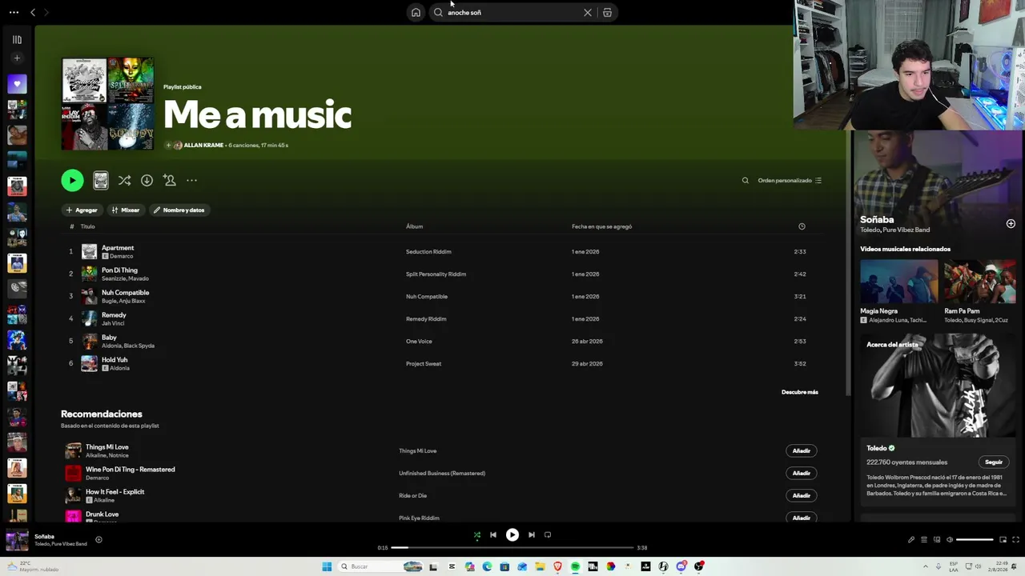
Task: Add 'Things Mi Love' with its Añadir button
Action: (801, 451)
